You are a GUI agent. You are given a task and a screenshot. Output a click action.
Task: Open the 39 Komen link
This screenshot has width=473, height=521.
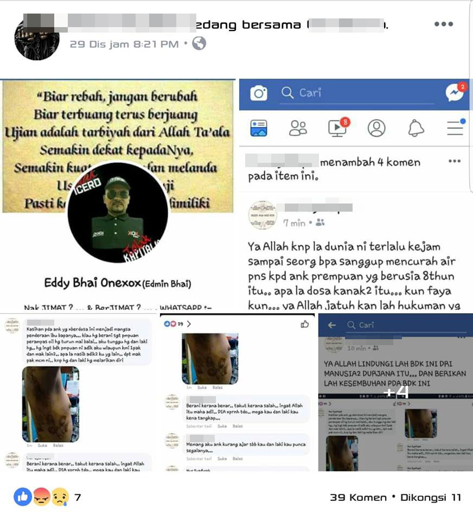358,498
